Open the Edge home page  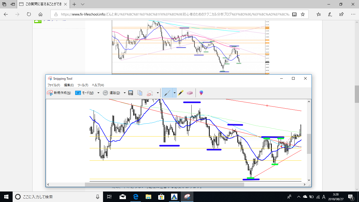40,14
